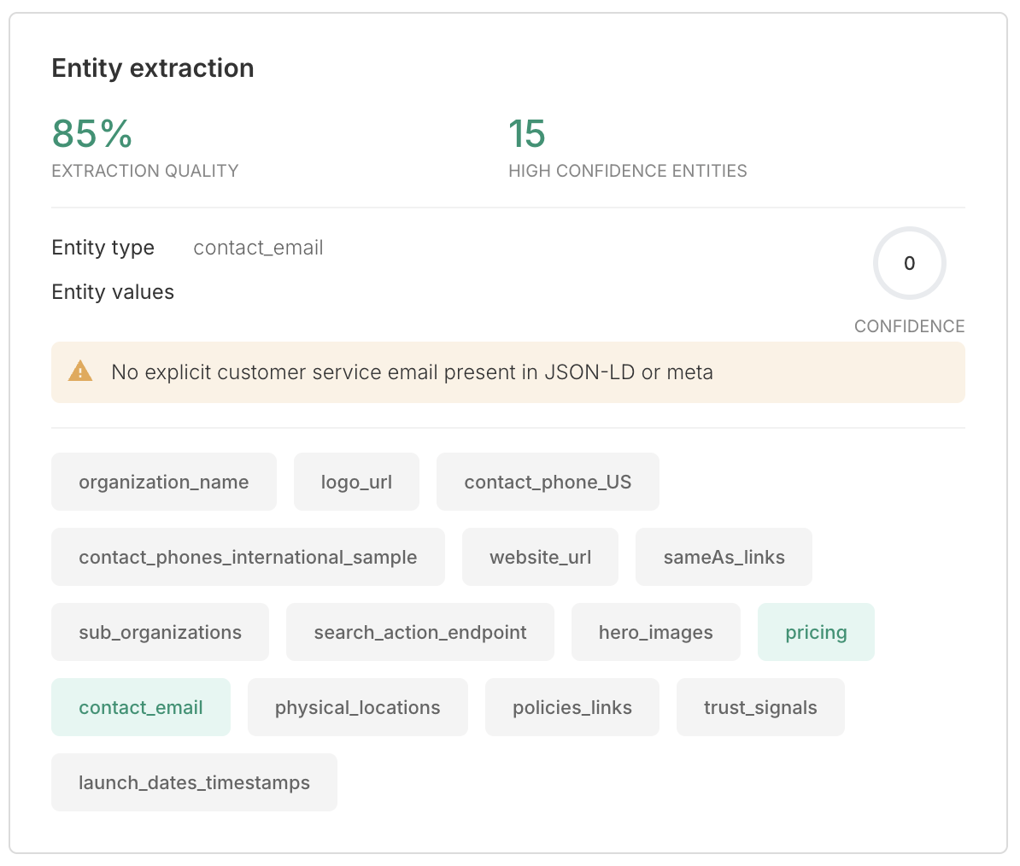Select the logo_url entity chip
Viewport: 1020px width, 866px height.
click(356, 482)
